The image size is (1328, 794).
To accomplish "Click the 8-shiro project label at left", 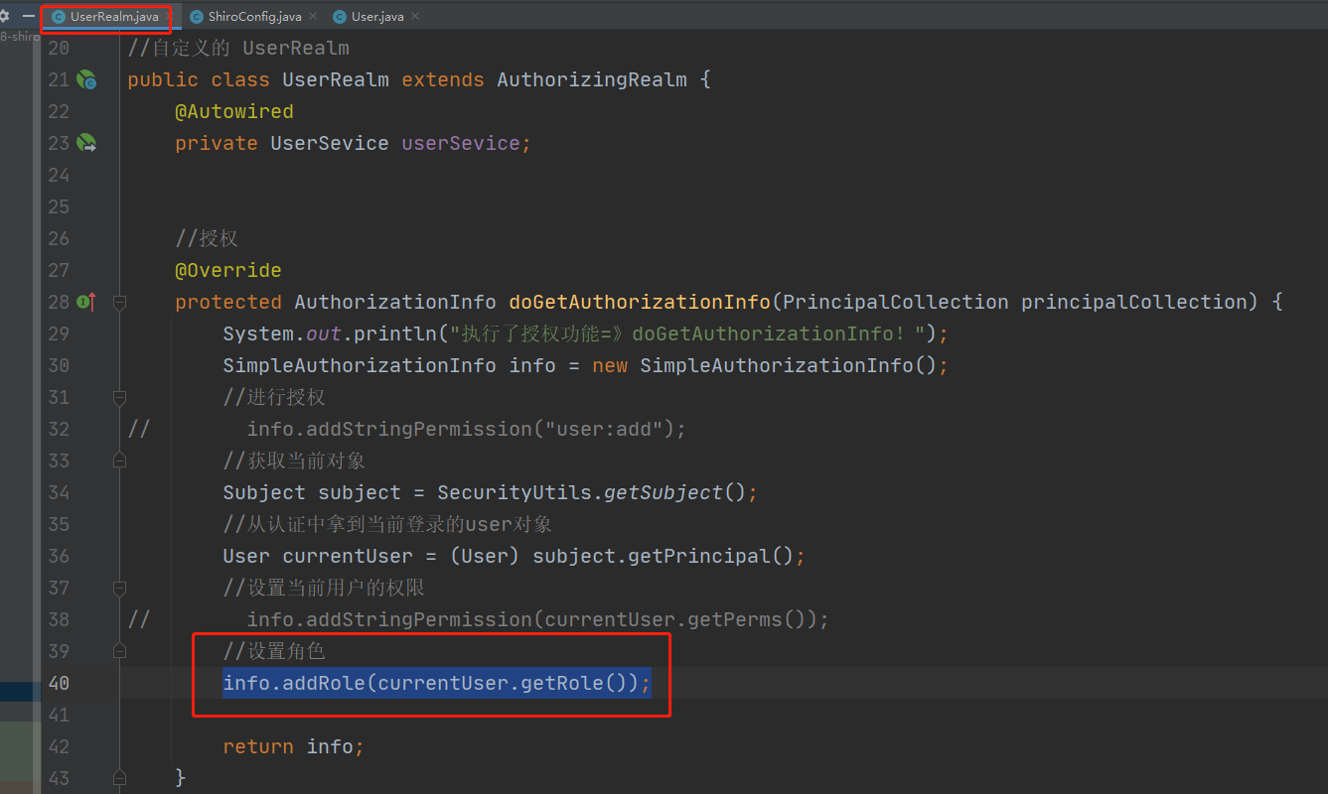I will (19, 36).
